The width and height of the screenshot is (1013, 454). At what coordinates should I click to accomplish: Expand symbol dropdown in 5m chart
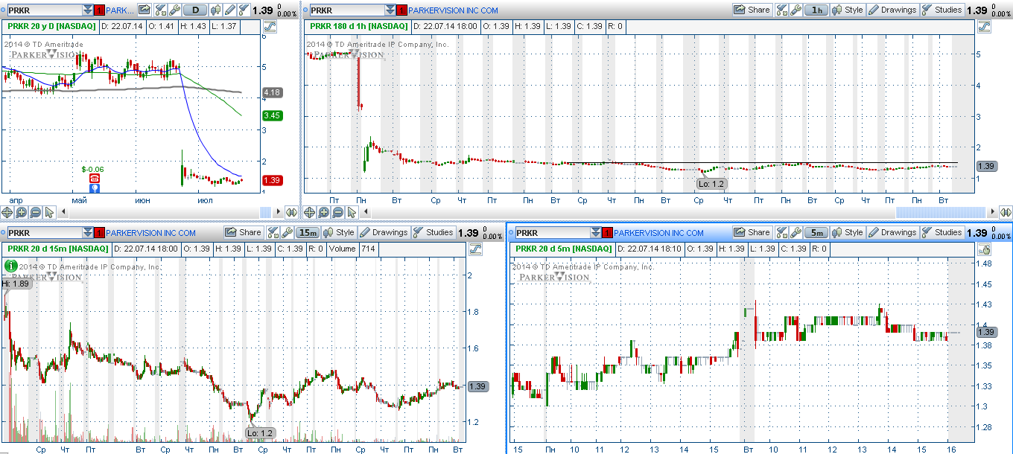point(595,233)
